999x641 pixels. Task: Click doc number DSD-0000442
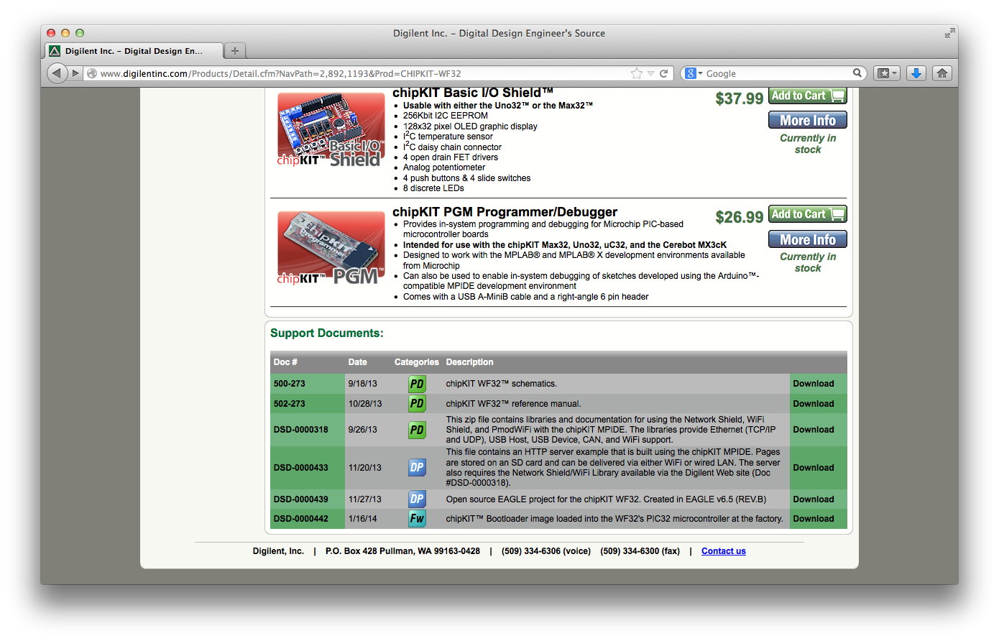300,519
